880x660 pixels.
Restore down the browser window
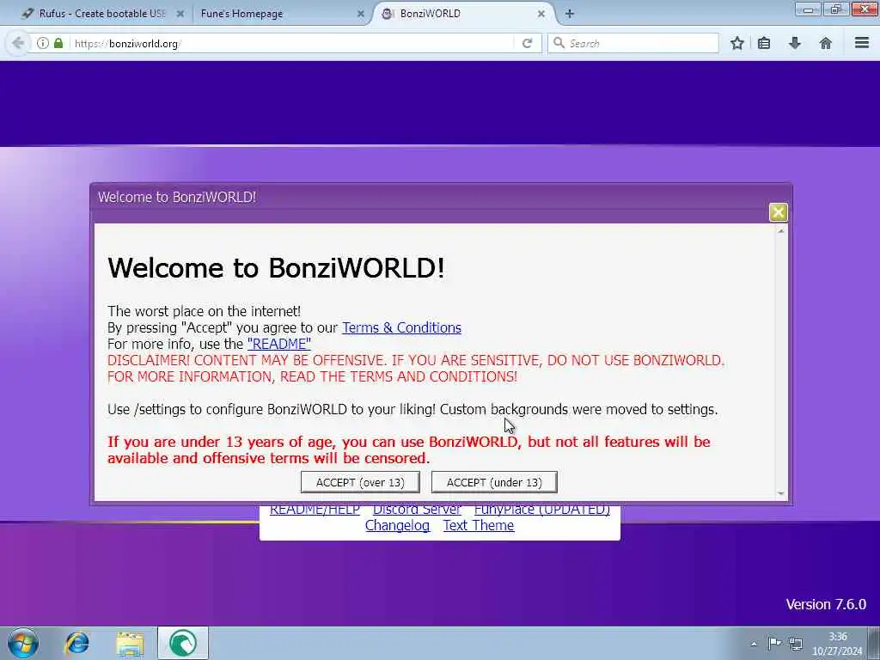tap(835, 9)
